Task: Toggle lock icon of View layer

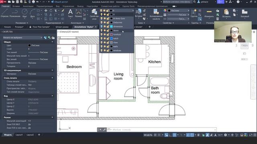Action: pyautogui.click(x=108, y=42)
